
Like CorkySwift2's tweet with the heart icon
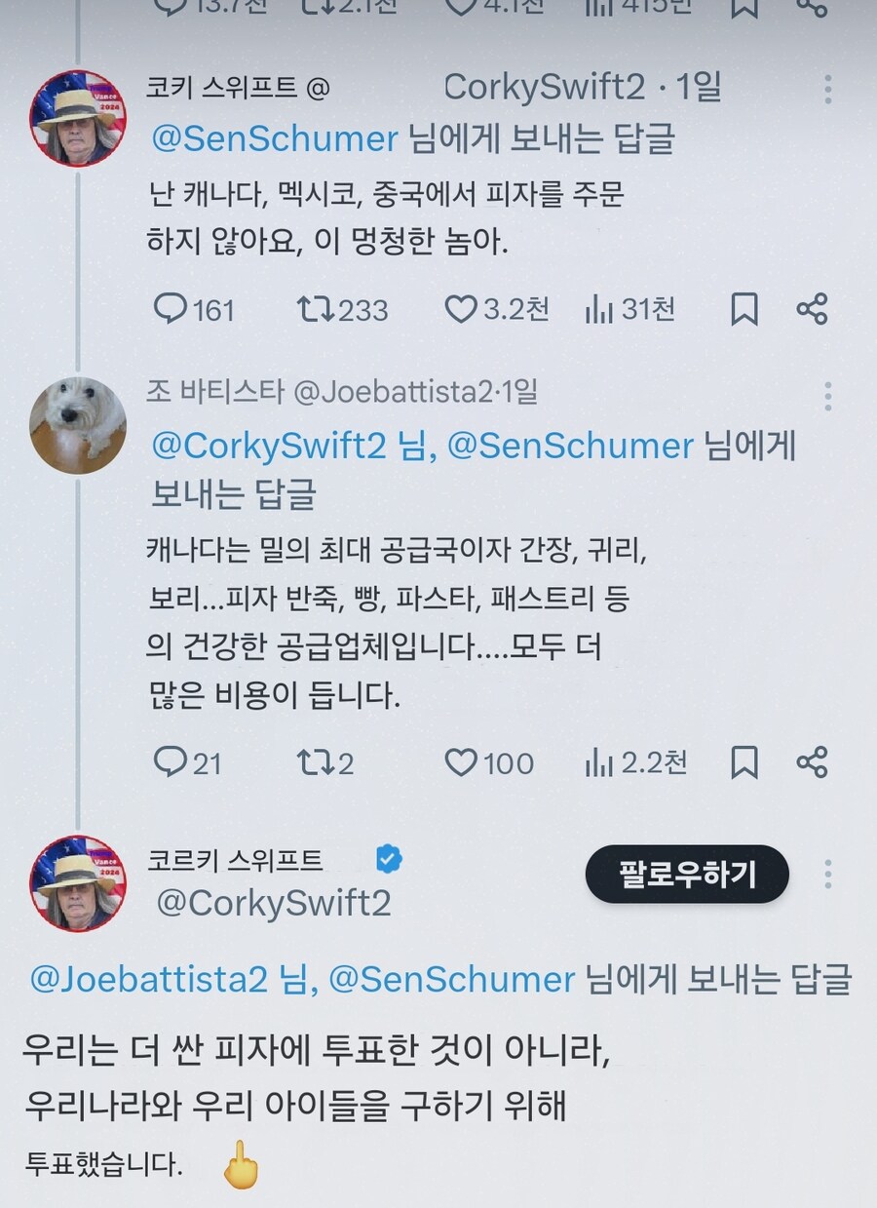tap(466, 310)
